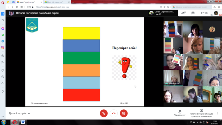Open the meeting chat panel

tap(193, 13)
